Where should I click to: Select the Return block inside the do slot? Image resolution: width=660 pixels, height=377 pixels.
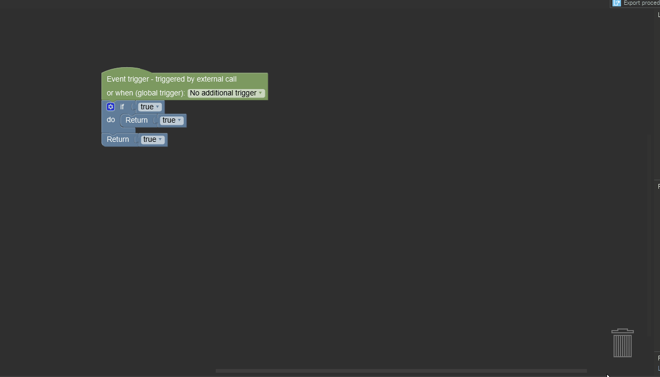pyautogui.click(x=137, y=120)
